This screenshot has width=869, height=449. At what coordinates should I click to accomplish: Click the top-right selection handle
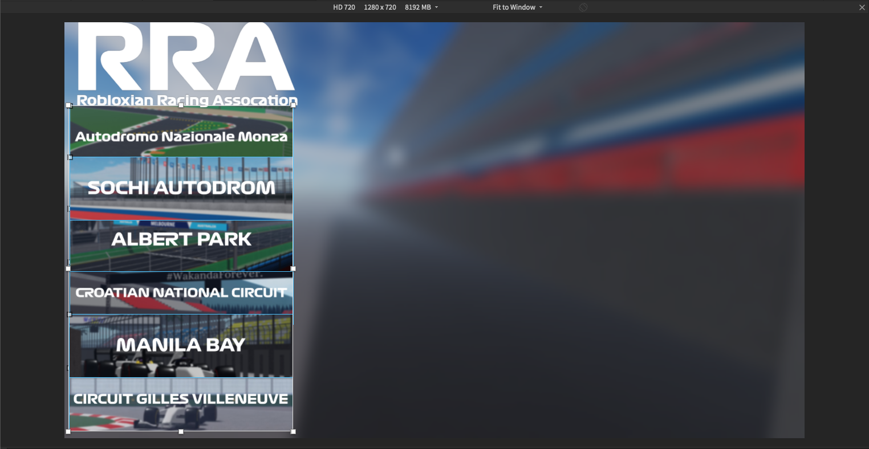pos(294,105)
